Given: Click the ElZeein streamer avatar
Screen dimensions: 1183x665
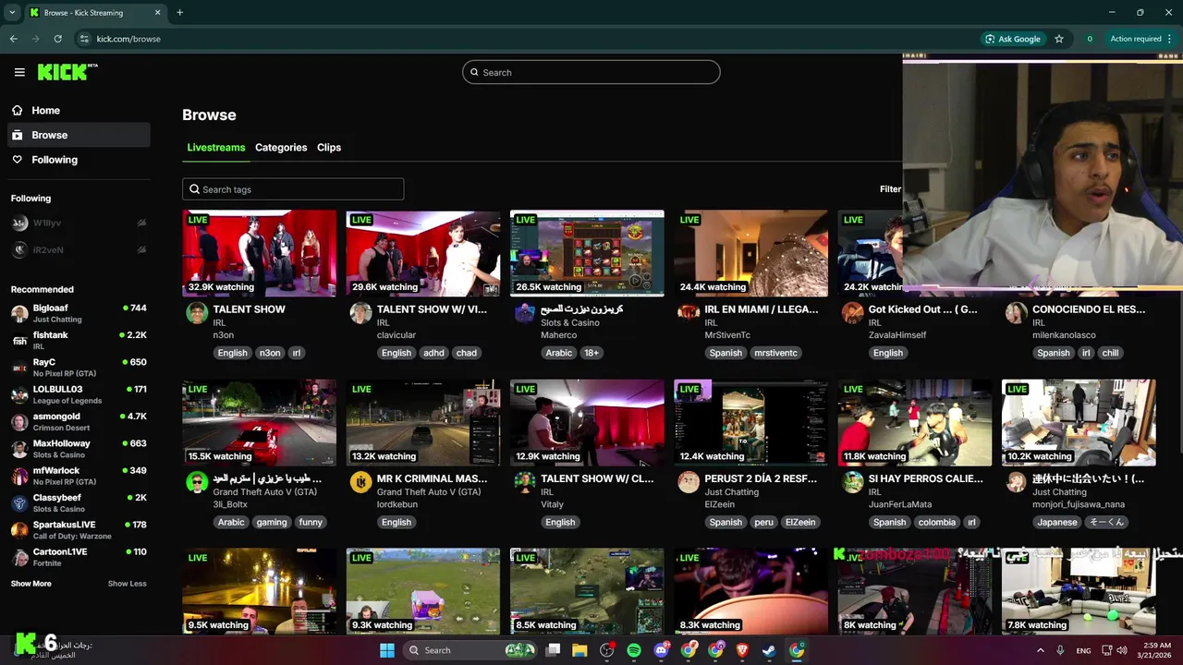Looking at the screenshot, I should [689, 482].
